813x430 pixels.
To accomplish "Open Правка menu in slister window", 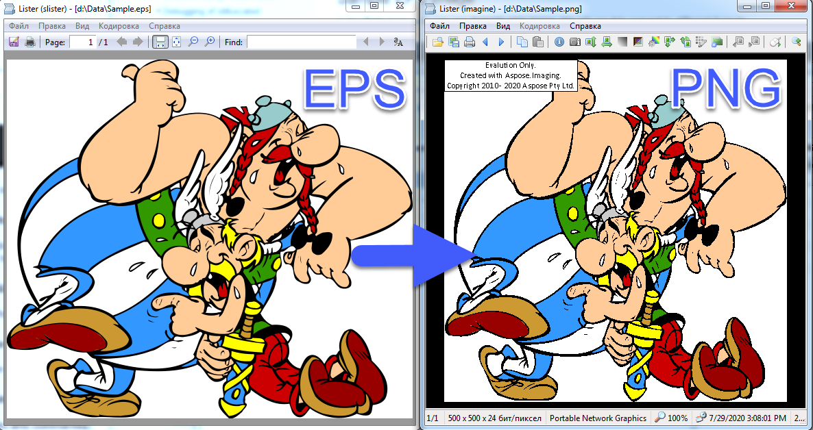I will pos(52,26).
